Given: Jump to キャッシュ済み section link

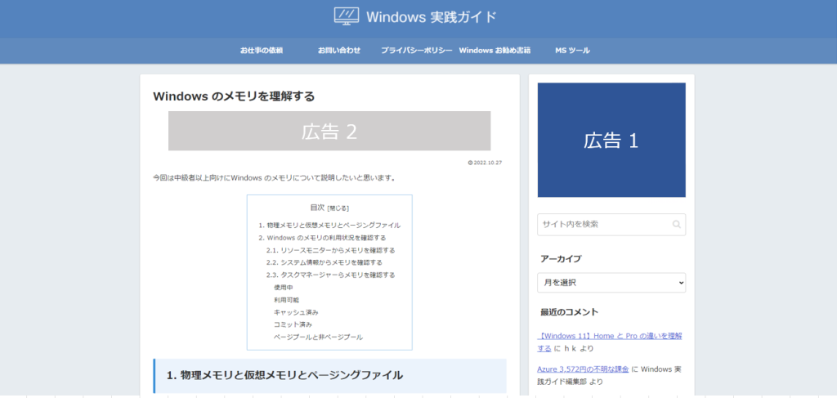Looking at the screenshot, I should coord(296,312).
